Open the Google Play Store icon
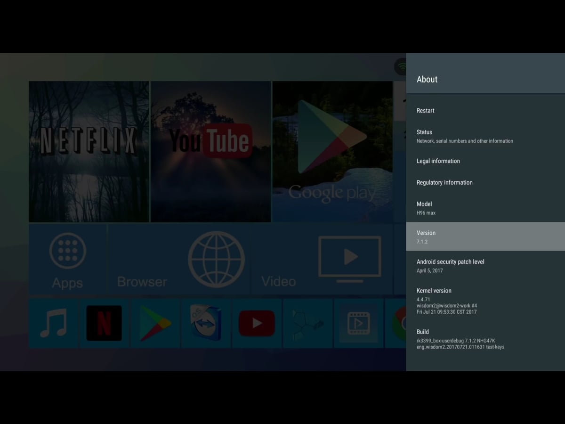The height and width of the screenshot is (424, 565). pyautogui.click(x=155, y=323)
